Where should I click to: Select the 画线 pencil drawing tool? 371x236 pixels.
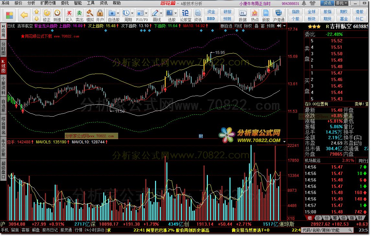155,13
